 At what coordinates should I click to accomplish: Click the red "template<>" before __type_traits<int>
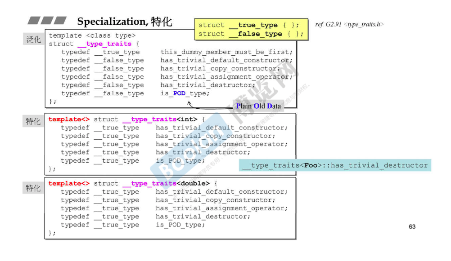[69, 119]
